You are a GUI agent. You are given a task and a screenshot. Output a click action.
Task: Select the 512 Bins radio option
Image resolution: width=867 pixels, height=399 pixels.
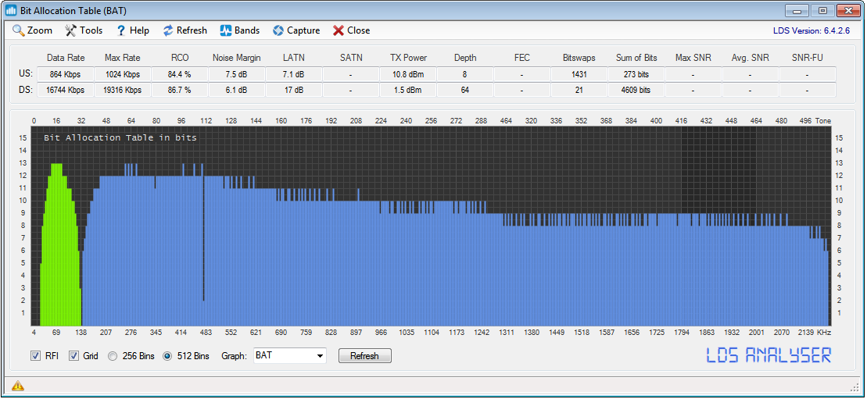coord(168,356)
